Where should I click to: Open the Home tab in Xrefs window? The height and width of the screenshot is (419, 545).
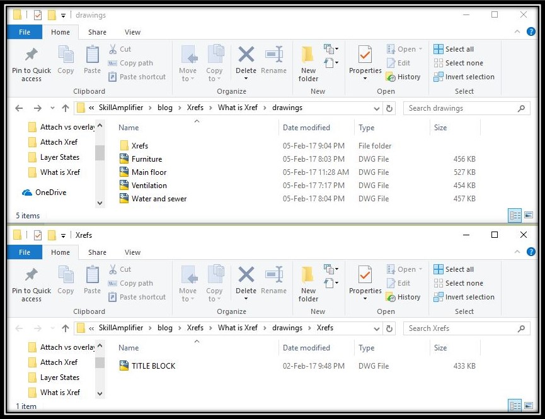[60, 252]
